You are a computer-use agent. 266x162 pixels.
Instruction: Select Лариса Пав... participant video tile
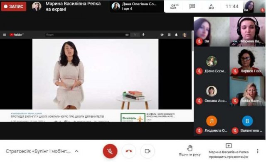tap(247, 62)
